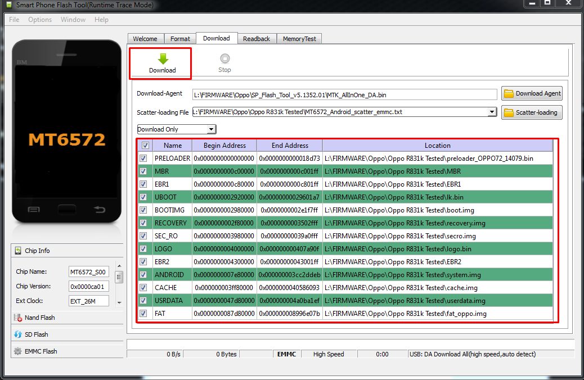Click the Location column header

coord(438,146)
